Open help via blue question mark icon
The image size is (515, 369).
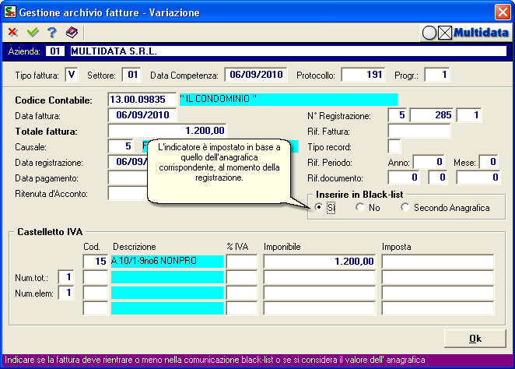click(52, 32)
